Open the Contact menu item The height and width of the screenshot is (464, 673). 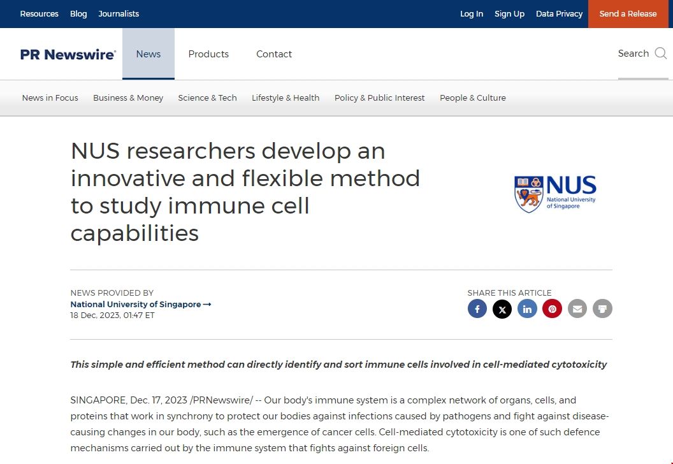(274, 54)
